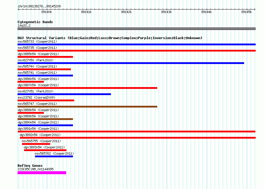Click the Cytogenetic Bands track heading
Viewport: 264px width, 189px height.
pos(35,22)
